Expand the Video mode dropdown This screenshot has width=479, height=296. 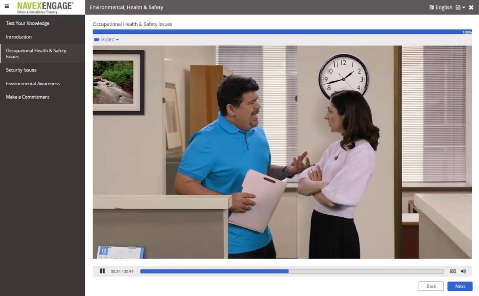[107, 40]
